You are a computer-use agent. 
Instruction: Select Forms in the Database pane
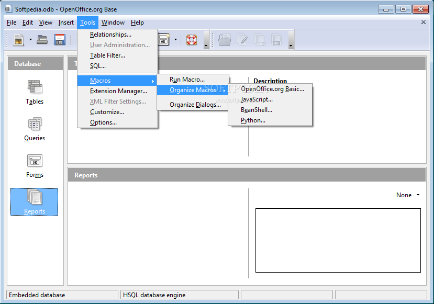pos(35,166)
